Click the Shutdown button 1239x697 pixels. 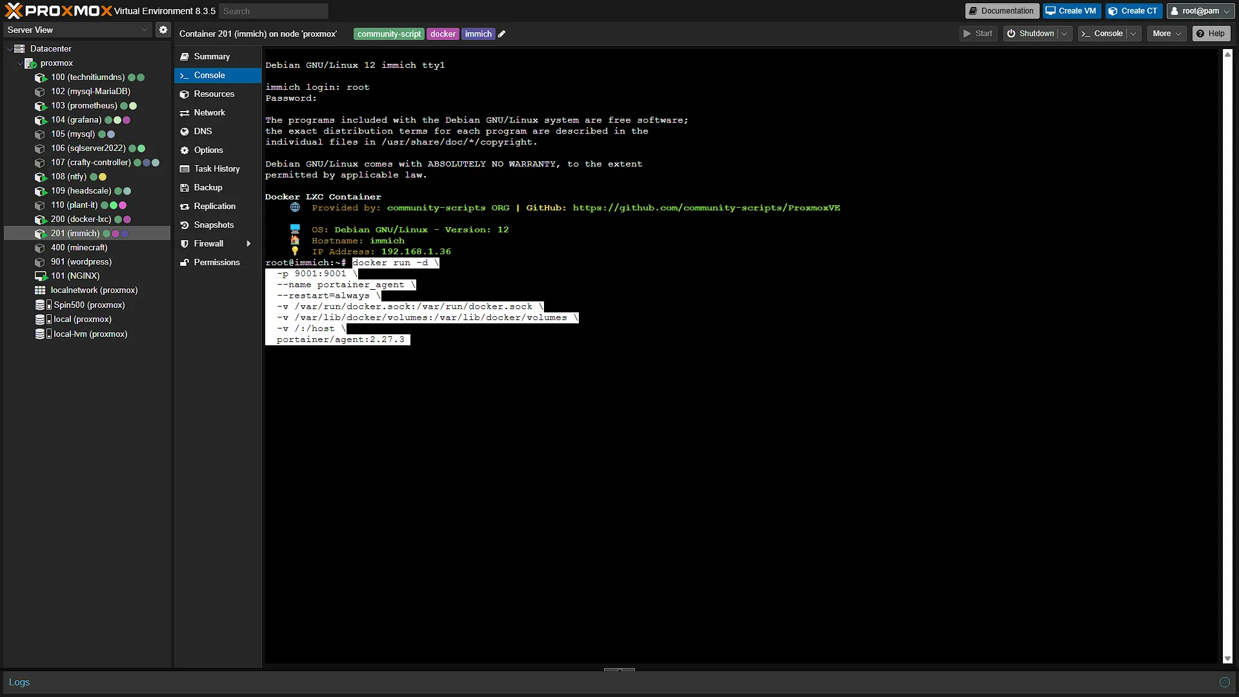[x=1031, y=34]
